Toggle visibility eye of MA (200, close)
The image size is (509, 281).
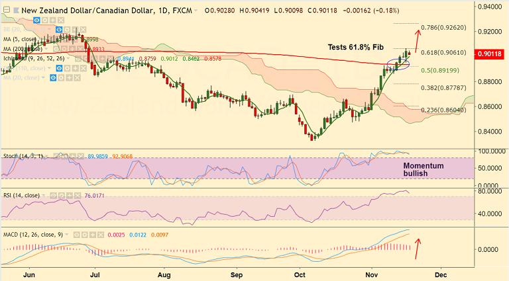pyautogui.click(x=56, y=49)
